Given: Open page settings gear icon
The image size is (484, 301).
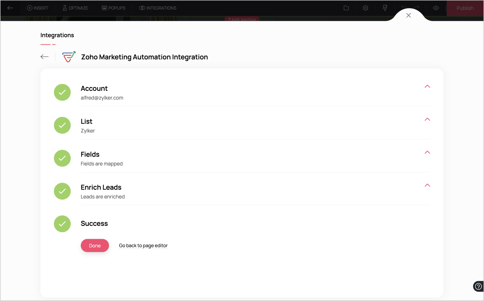Looking at the screenshot, I should pyautogui.click(x=365, y=8).
